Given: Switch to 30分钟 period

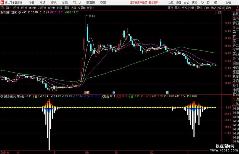Looking at the screenshot, I should tap(42, 8).
